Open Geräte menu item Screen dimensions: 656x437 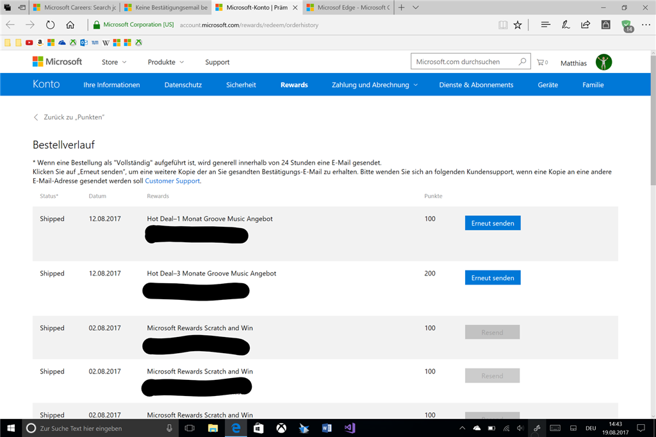pyautogui.click(x=548, y=85)
